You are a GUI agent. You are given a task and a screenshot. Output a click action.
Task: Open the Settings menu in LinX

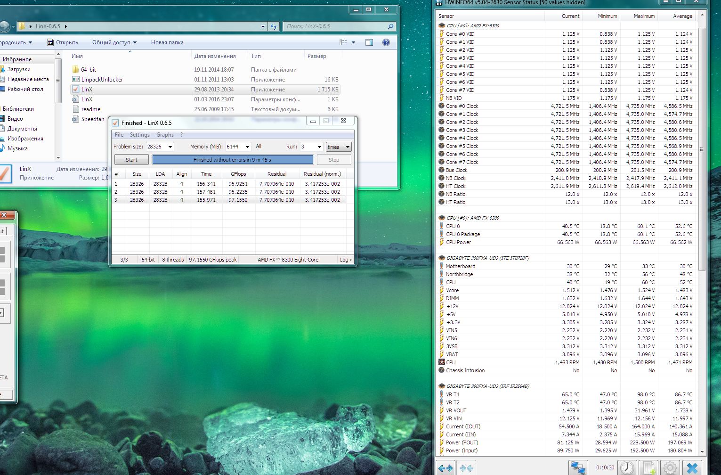pos(139,135)
